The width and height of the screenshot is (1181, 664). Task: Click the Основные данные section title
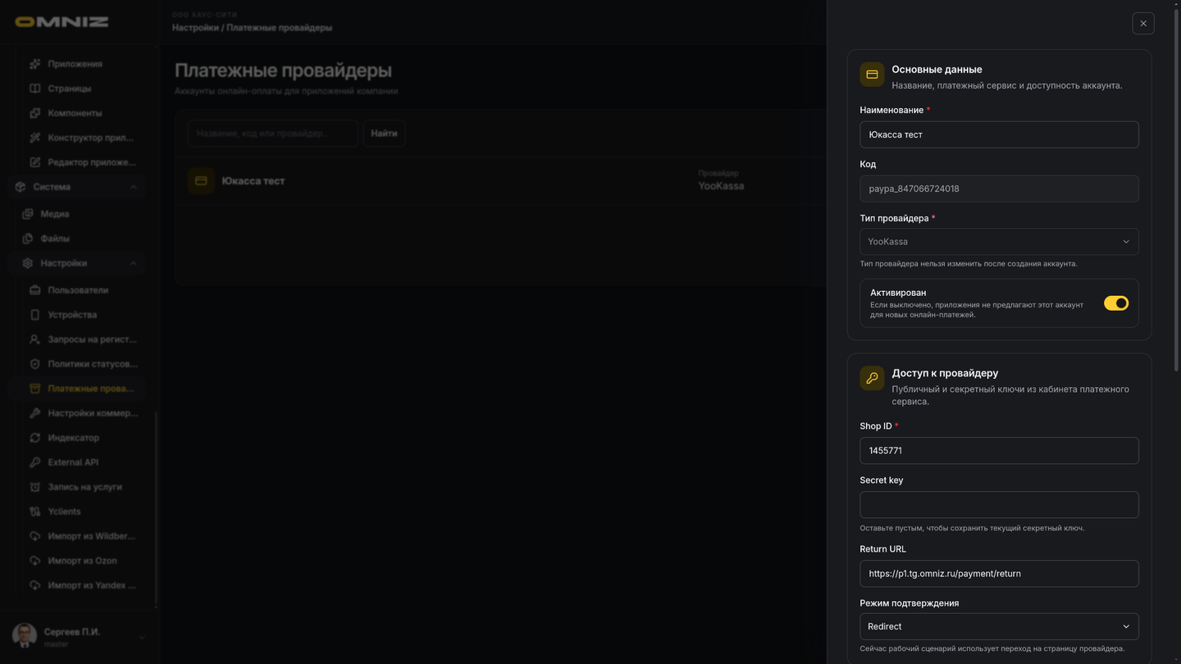pyautogui.click(x=937, y=70)
